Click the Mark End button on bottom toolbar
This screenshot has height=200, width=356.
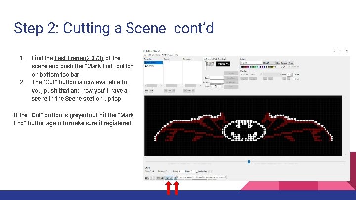[169, 178]
